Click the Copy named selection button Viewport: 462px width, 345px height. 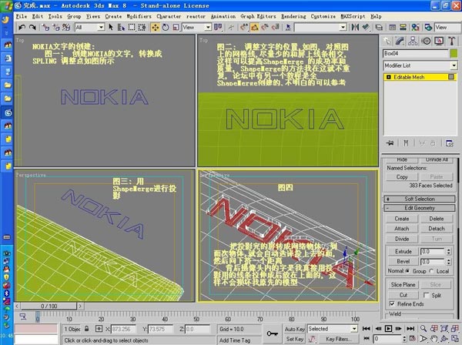402,177
